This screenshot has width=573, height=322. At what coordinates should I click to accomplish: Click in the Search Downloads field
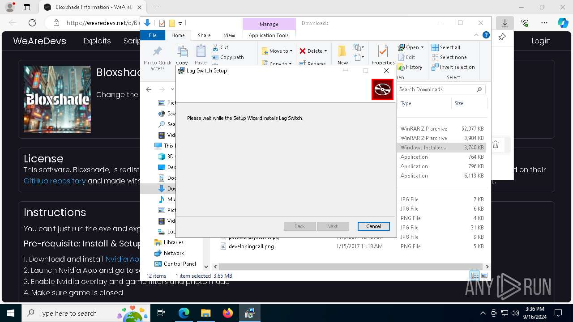click(441, 89)
